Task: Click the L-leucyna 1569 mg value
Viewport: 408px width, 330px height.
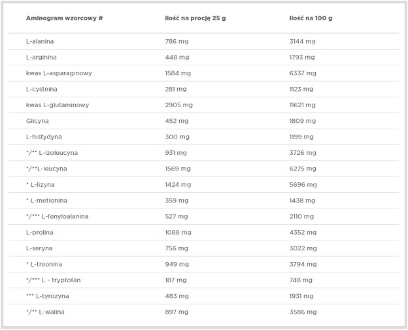Action: [178, 169]
